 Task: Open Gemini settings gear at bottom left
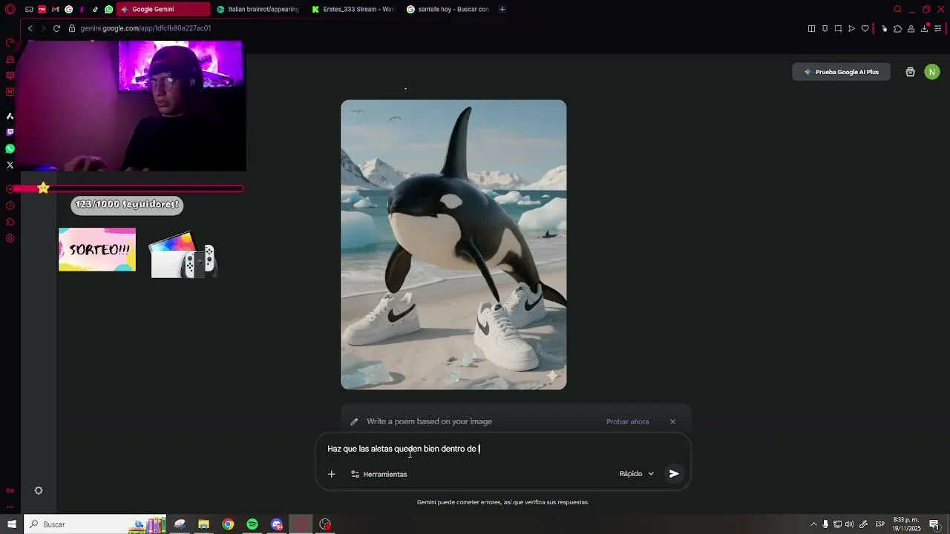(39, 490)
